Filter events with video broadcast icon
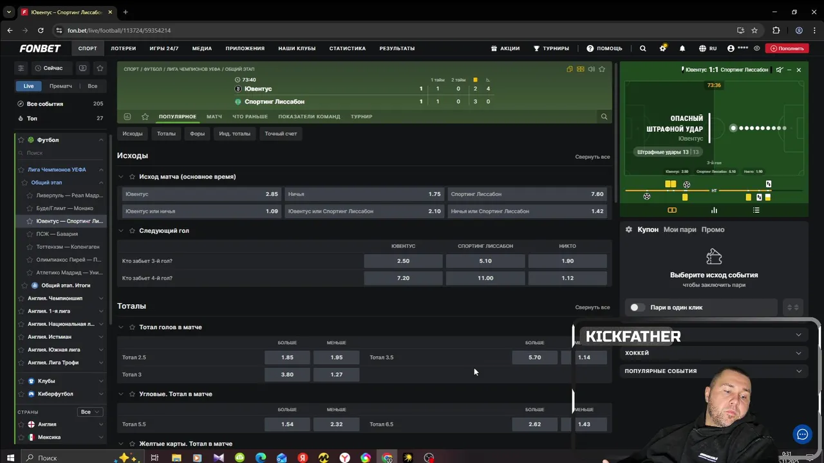 82,68
